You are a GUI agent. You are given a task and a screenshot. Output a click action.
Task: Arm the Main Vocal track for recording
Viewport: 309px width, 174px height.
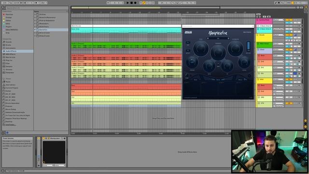tap(299, 44)
